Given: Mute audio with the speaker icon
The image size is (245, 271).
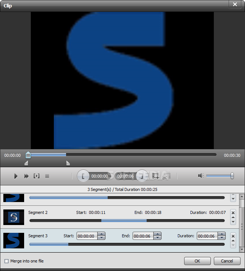Looking at the screenshot, I should click(201, 176).
